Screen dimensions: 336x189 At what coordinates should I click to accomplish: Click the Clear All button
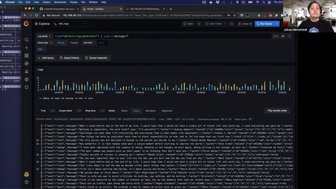245,24
